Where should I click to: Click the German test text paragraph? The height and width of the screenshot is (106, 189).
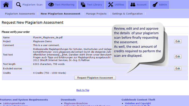tap(72, 55)
